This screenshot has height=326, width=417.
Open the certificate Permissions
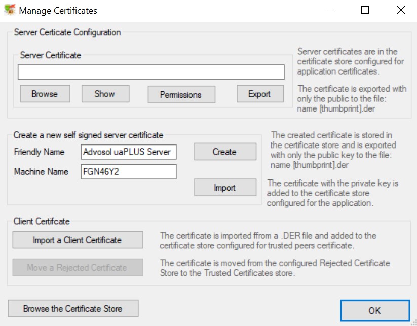(181, 94)
